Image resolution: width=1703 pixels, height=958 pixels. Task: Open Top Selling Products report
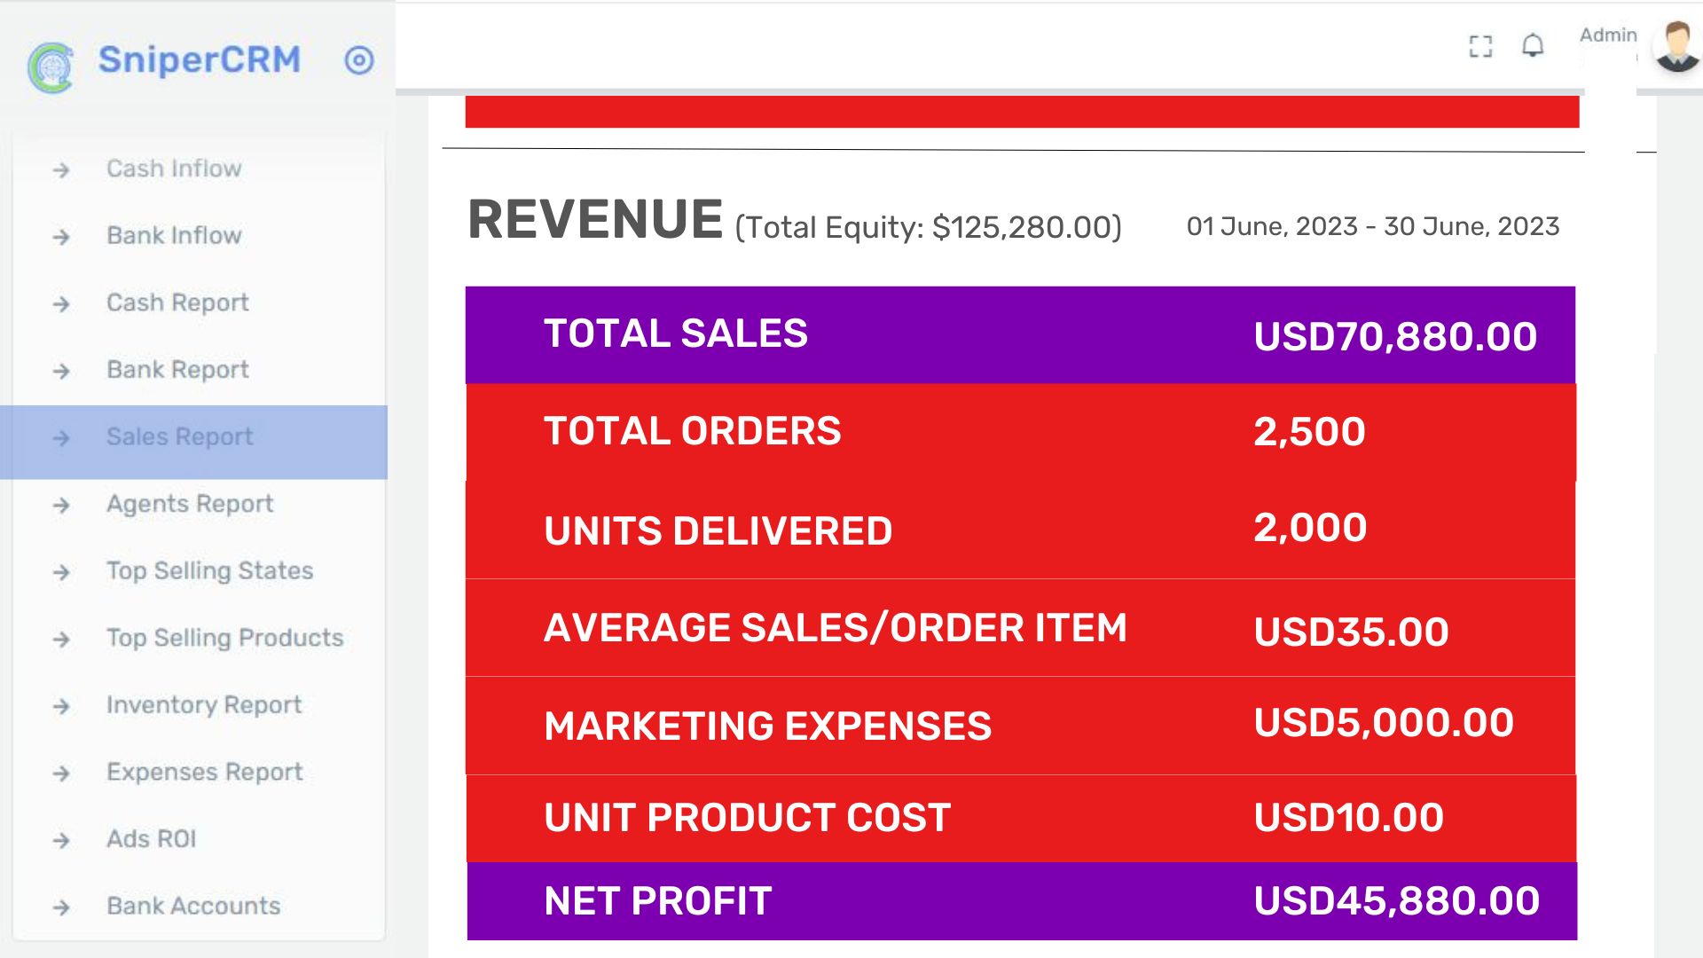click(x=224, y=638)
